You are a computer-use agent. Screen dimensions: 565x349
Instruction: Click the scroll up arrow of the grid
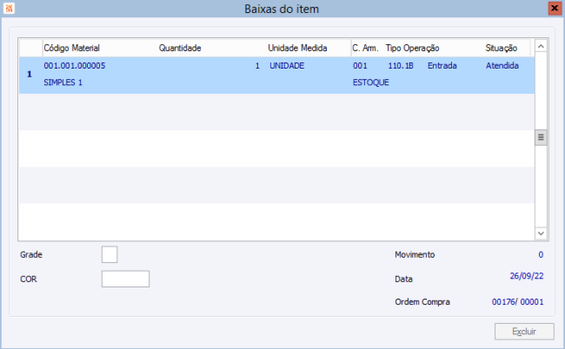(x=541, y=46)
